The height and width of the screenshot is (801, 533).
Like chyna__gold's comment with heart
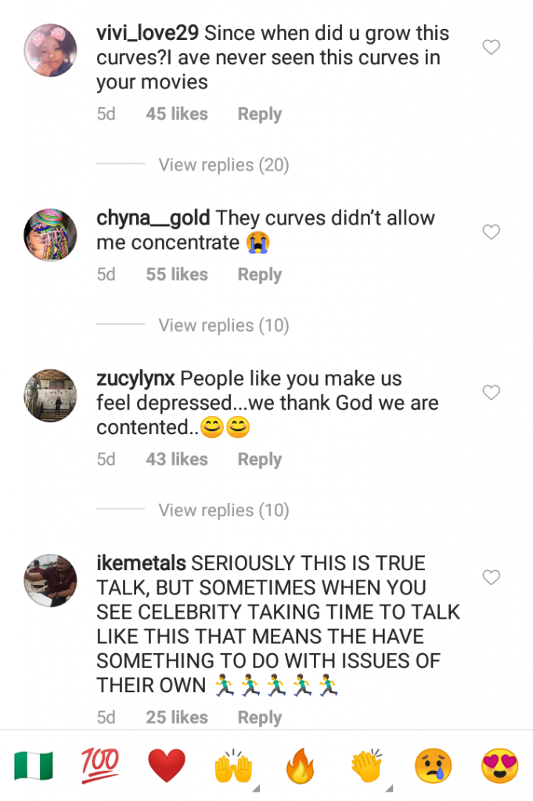(x=491, y=232)
